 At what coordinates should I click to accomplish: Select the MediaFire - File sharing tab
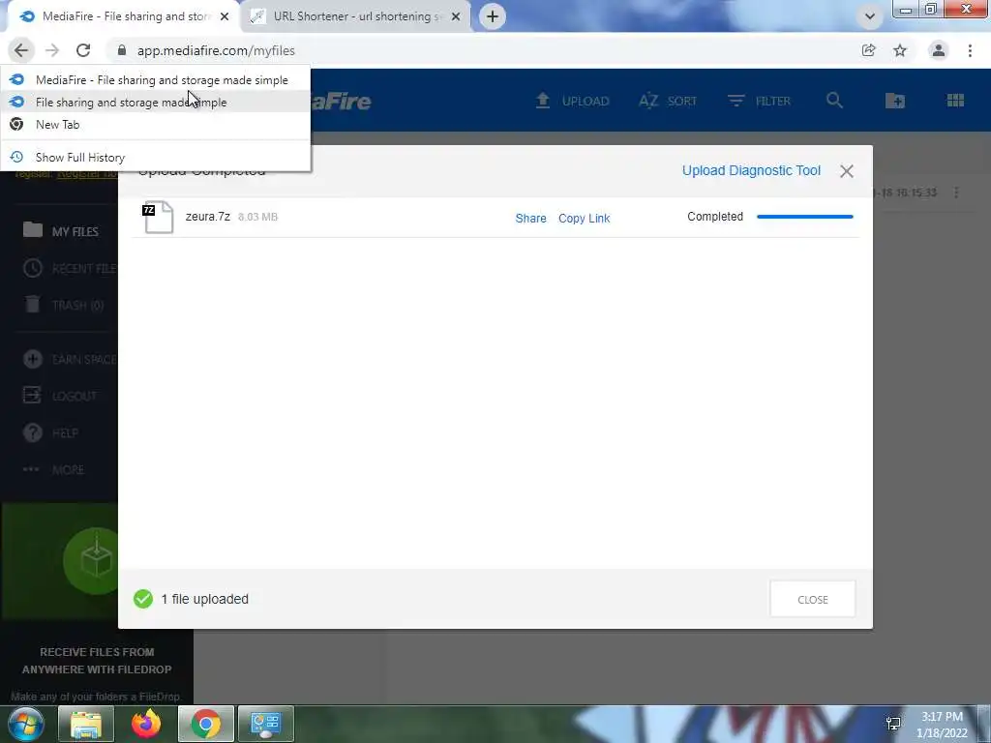coord(125,16)
